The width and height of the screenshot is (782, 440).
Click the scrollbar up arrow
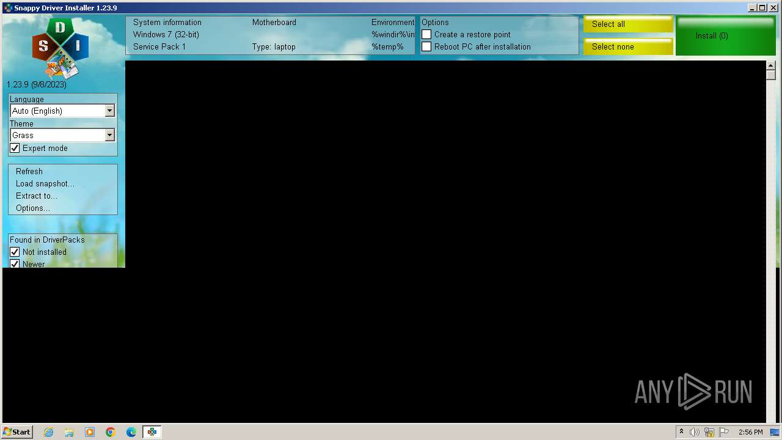coord(770,65)
